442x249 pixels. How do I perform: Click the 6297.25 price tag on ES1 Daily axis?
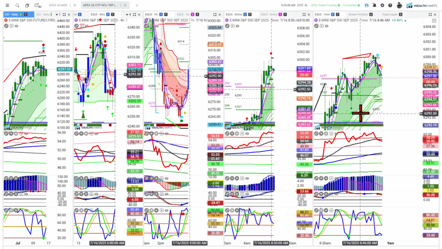click(x=64, y=69)
